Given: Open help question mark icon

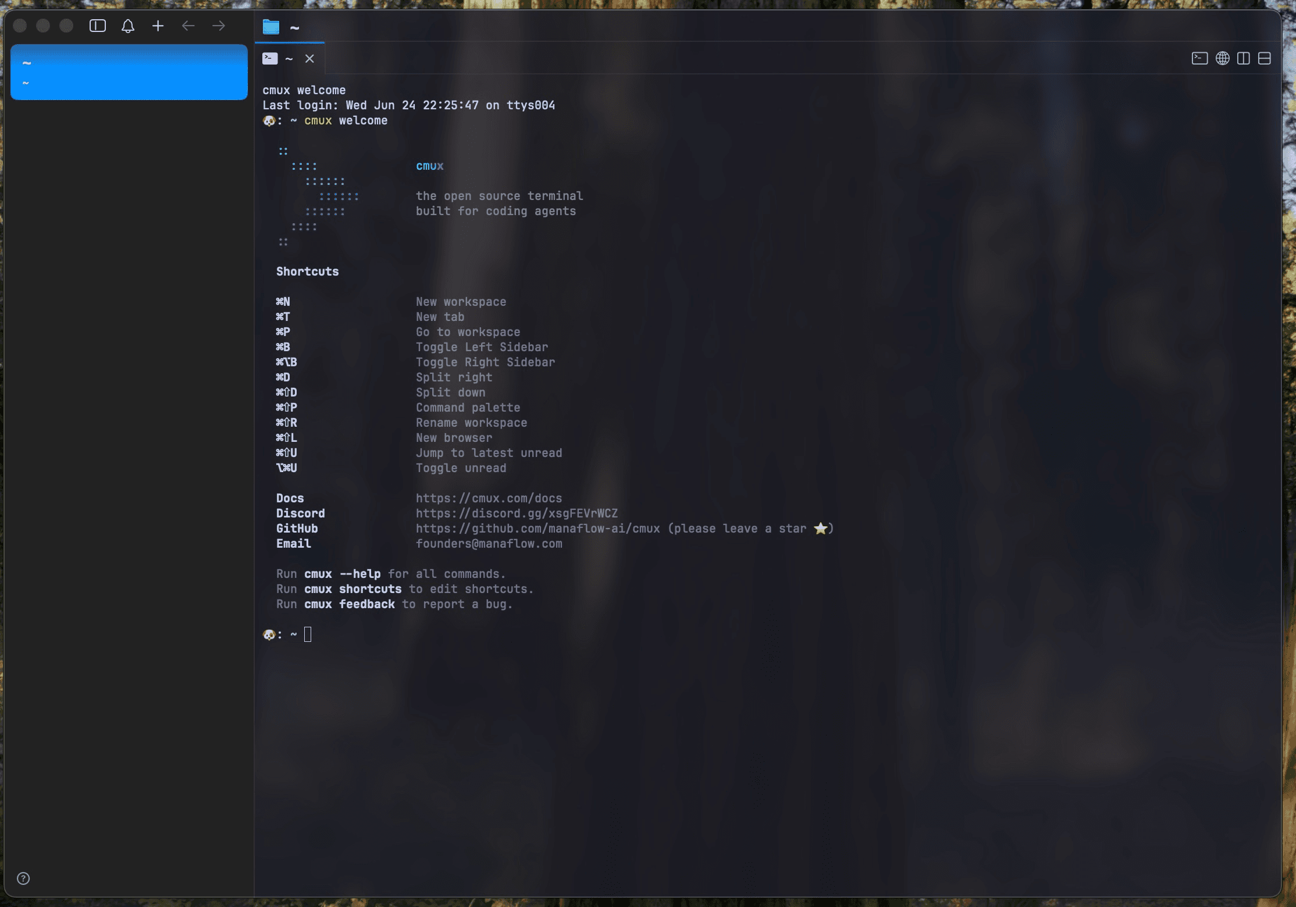Looking at the screenshot, I should [23, 879].
